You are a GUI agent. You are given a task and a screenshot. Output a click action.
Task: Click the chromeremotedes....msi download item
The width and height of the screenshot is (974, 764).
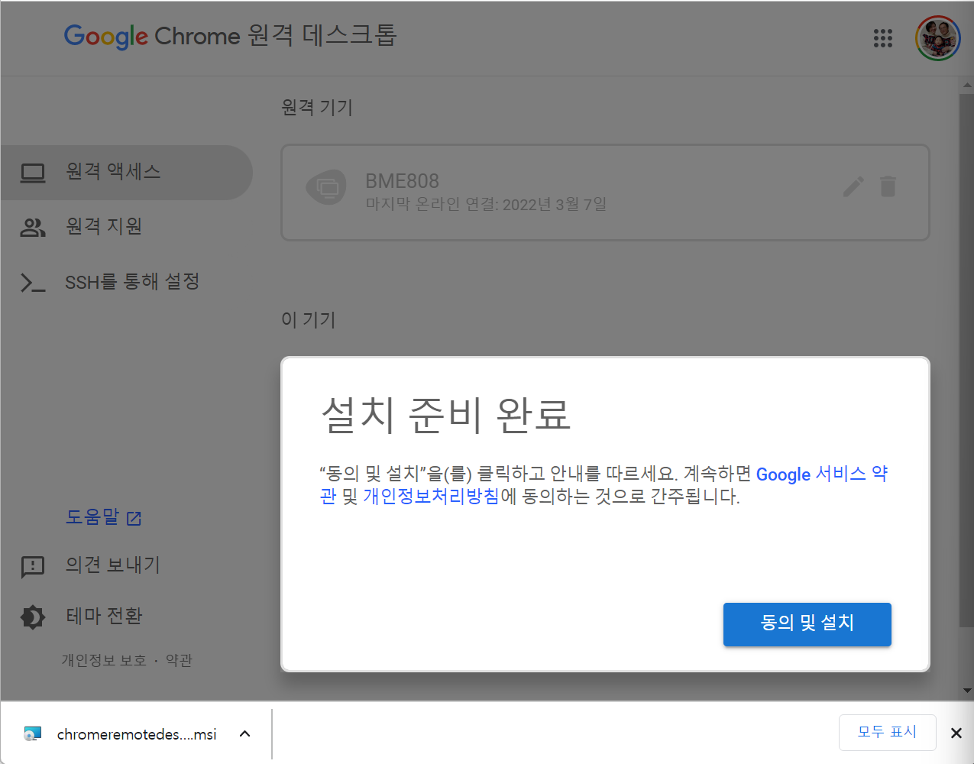[137, 734]
